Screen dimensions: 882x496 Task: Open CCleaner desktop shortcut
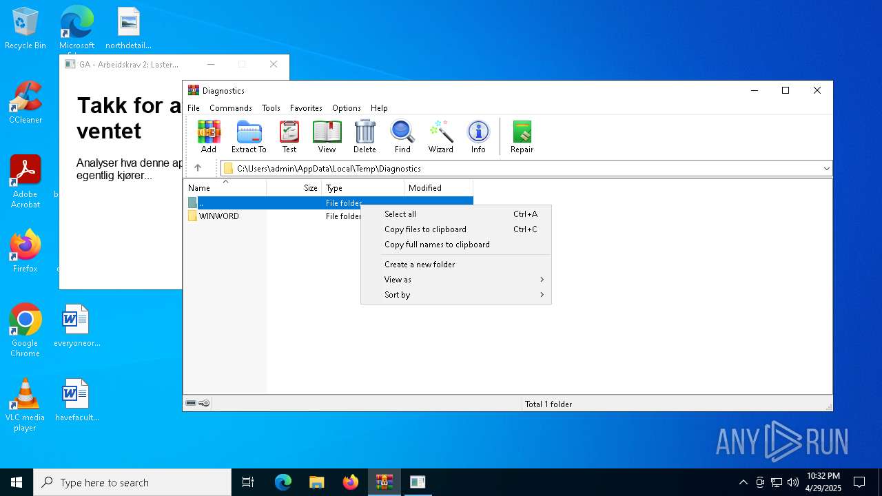[x=25, y=103]
